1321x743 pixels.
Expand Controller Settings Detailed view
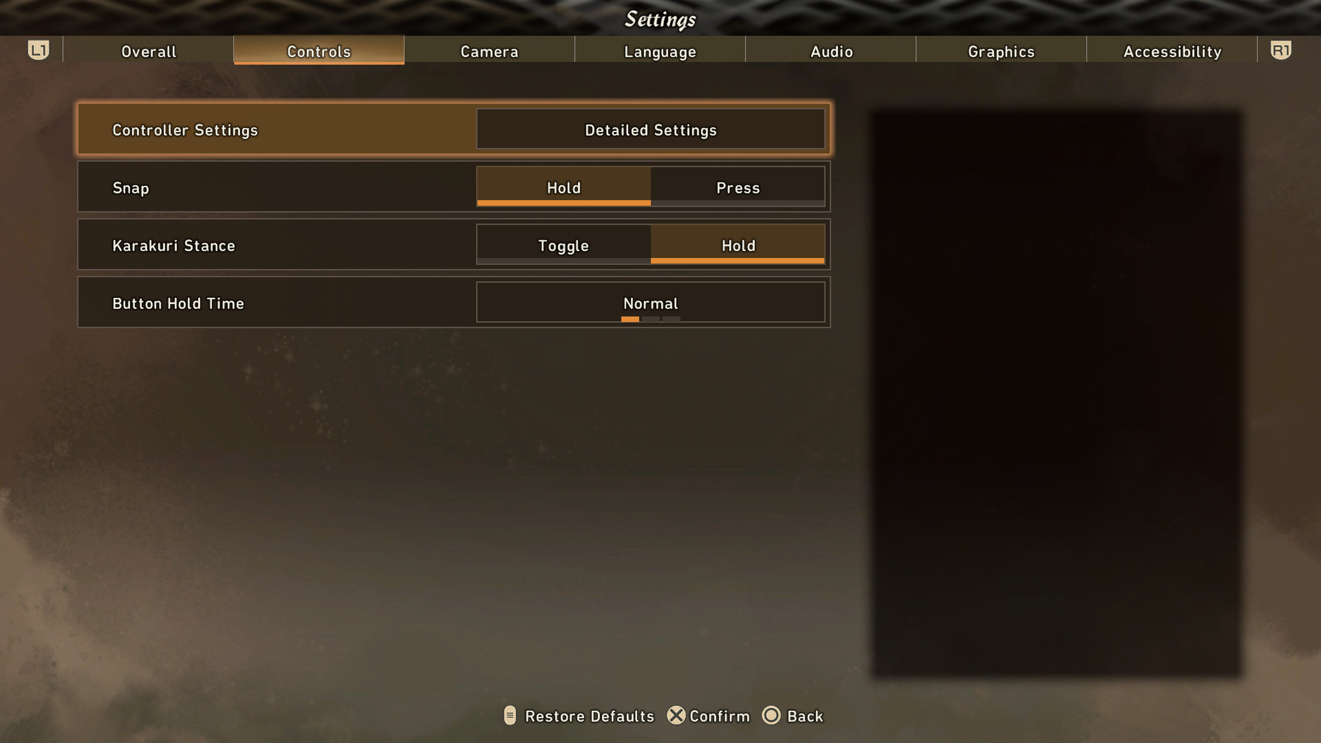click(x=649, y=129)
